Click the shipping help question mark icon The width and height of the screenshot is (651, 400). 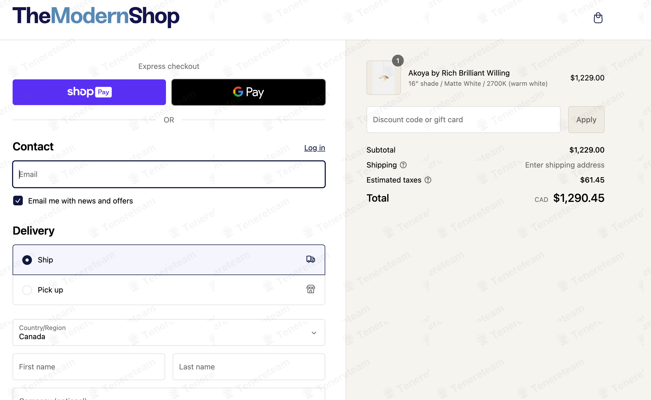pyautogui.click(x=403, y=165)
